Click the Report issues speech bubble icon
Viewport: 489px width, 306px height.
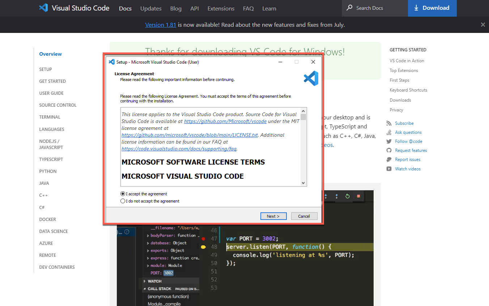point(389,160)
